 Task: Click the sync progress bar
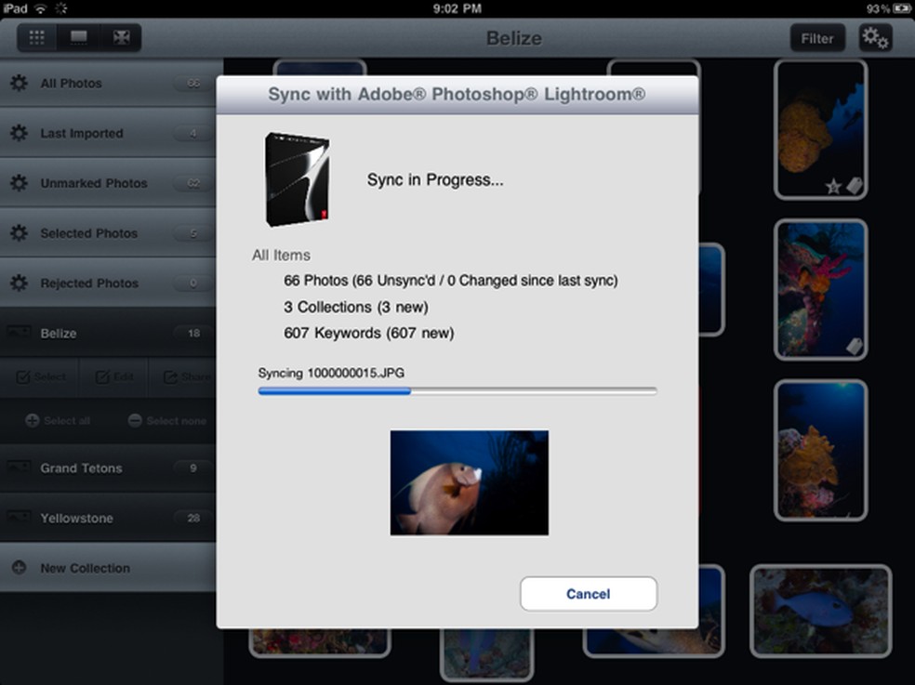click(457, 391)
